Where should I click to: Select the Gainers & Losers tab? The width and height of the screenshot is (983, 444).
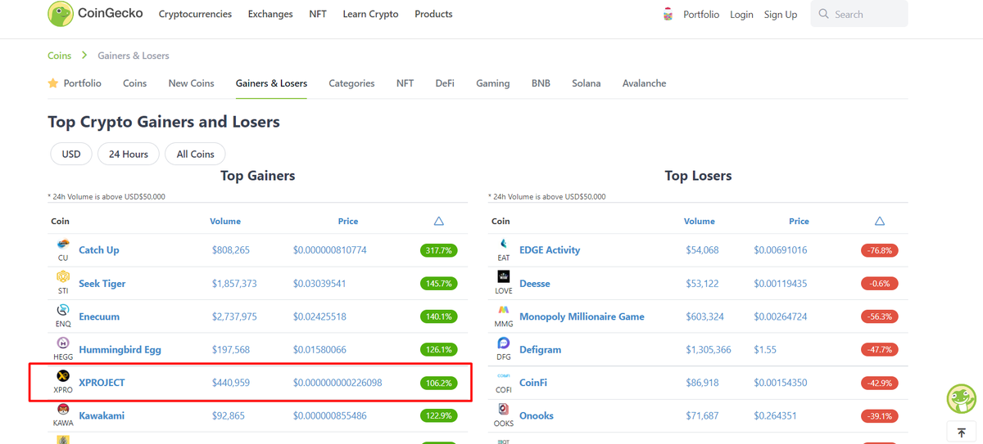click(x=271, y=83)
